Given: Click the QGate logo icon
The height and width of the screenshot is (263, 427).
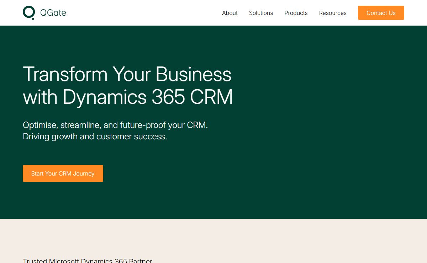Looking at the screenshot, I should point(29,13).
